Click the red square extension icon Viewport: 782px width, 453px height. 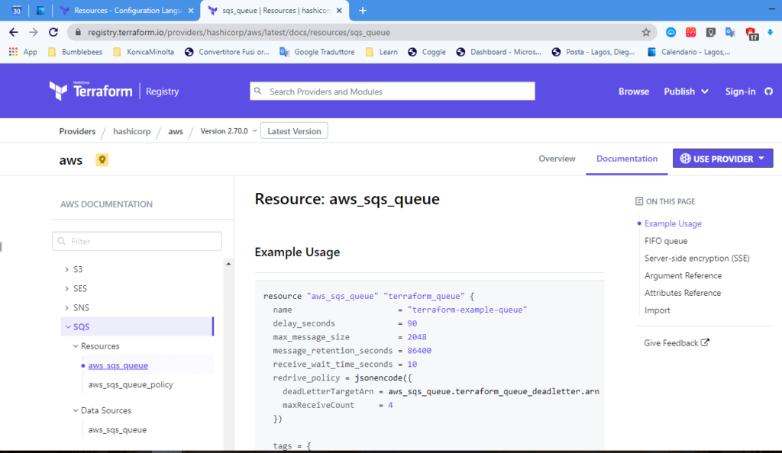pos(690,32)
